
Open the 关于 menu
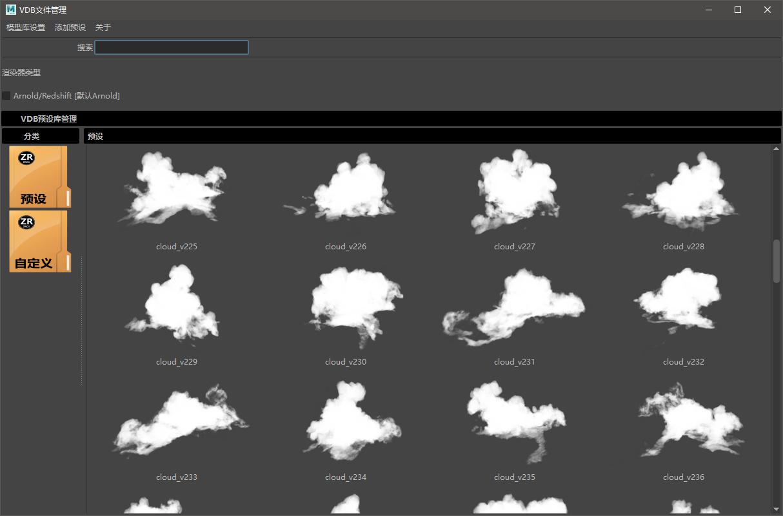(x=103, y=28)
